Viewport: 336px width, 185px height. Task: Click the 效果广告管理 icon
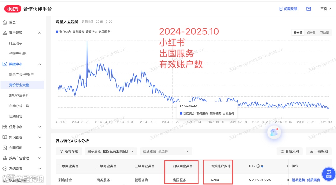pyautogui.click(x=5, y=158)
